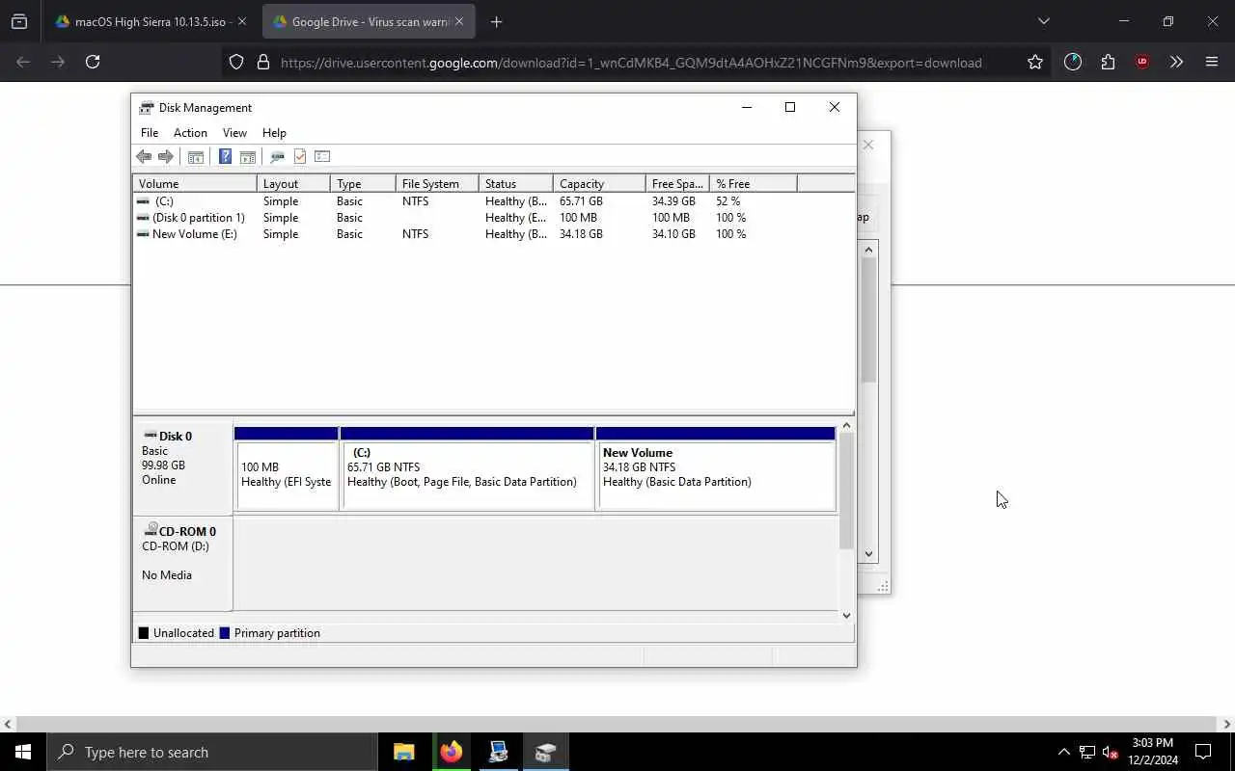Reload the page in Firefox

[93, 62]
